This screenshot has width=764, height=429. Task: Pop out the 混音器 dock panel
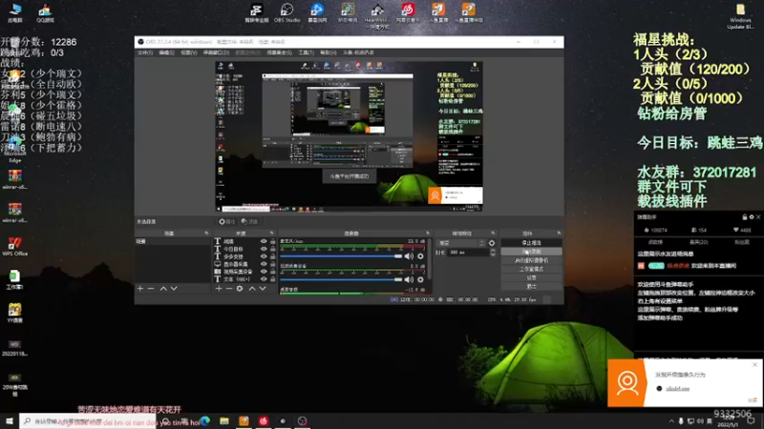[428, 234]
